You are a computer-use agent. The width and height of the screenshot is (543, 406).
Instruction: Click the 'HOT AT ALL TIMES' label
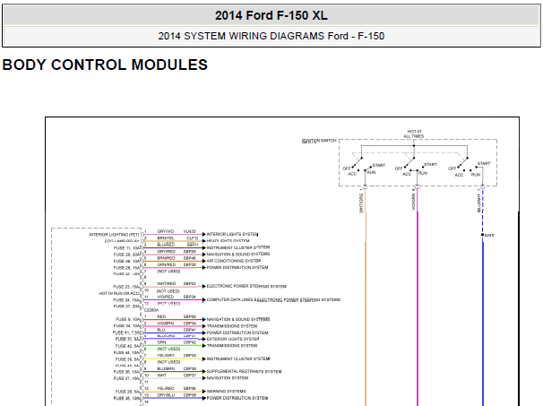414,134
